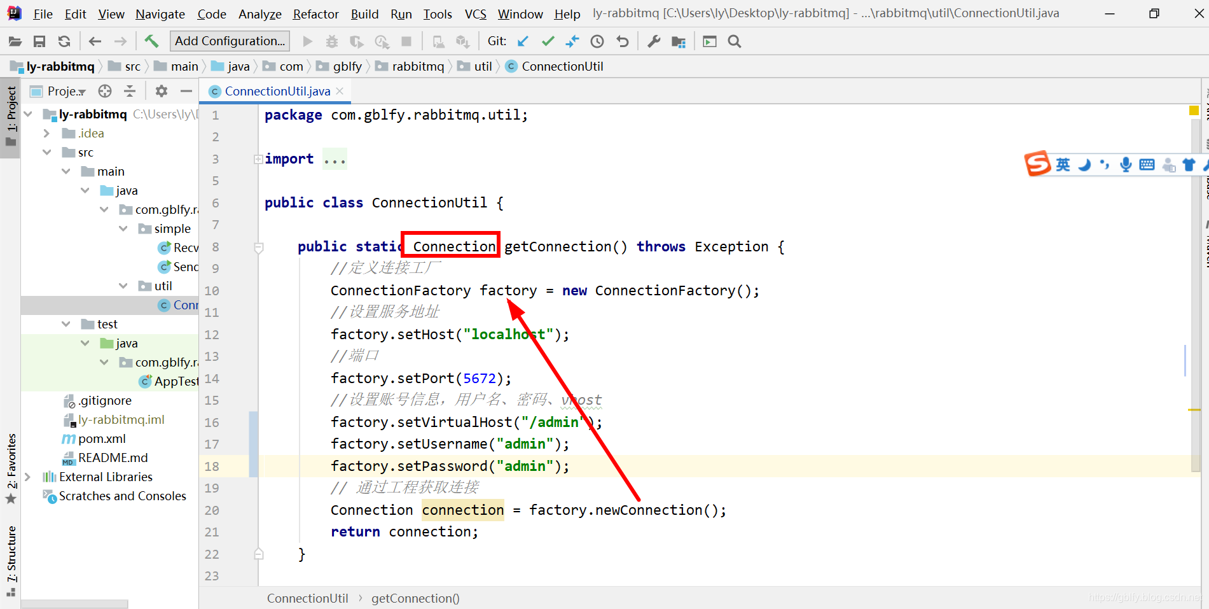Expand the folded import statements

[258, 159]
